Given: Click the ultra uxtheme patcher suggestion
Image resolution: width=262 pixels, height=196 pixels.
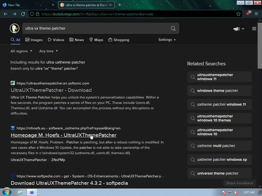Looking at the screenshot, I should click(x=66, y=62).
